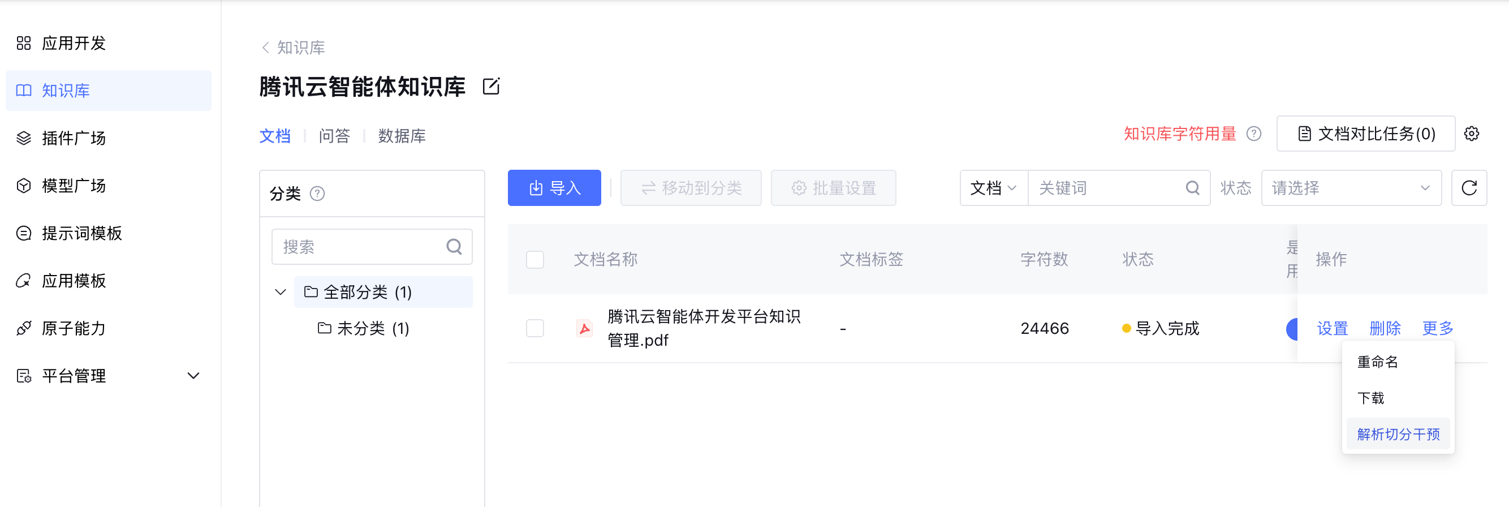Click the blue 导入 button
Image resolution: width=1509 pixels, height=507 pixels.
point(554,188)
